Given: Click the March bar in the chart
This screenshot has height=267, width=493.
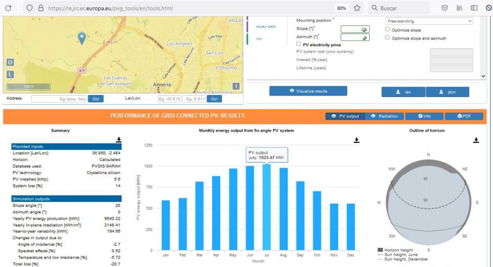Looking at the screenshot, I should click(199, 216).
